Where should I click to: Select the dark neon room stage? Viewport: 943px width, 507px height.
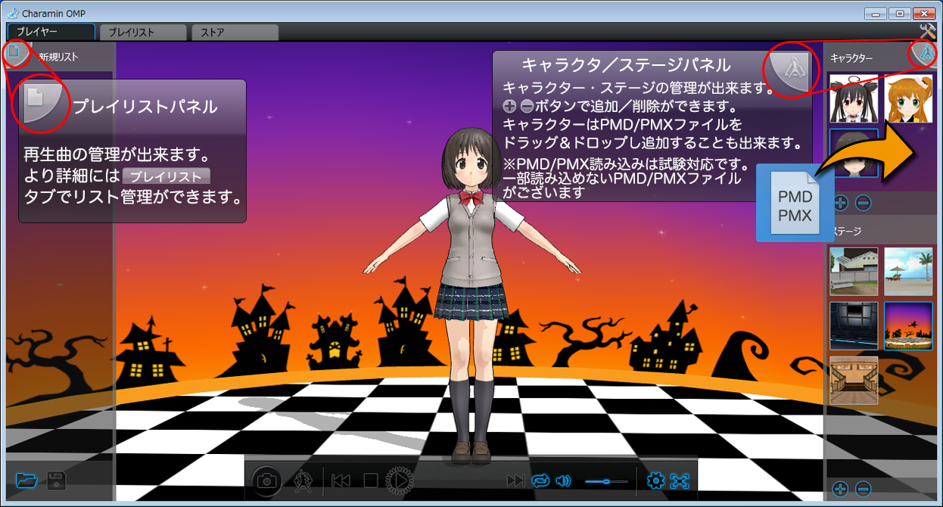click(x=854, y=326)
